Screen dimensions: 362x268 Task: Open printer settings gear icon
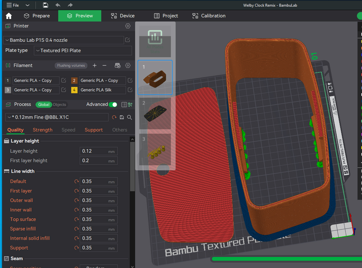[x=128, y=26]
